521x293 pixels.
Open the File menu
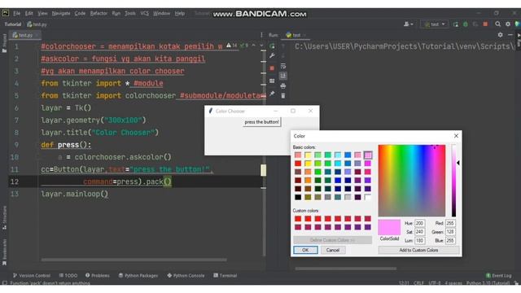16,13
